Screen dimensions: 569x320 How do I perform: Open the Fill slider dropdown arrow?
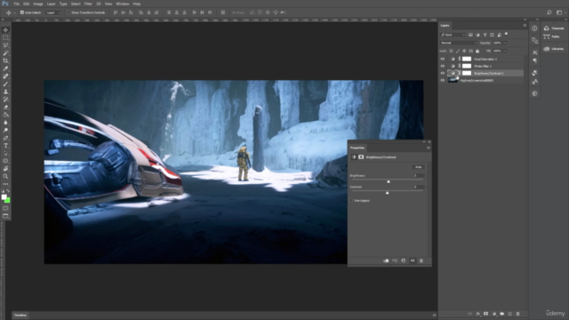pyautogui.click(x=505, y=52)
